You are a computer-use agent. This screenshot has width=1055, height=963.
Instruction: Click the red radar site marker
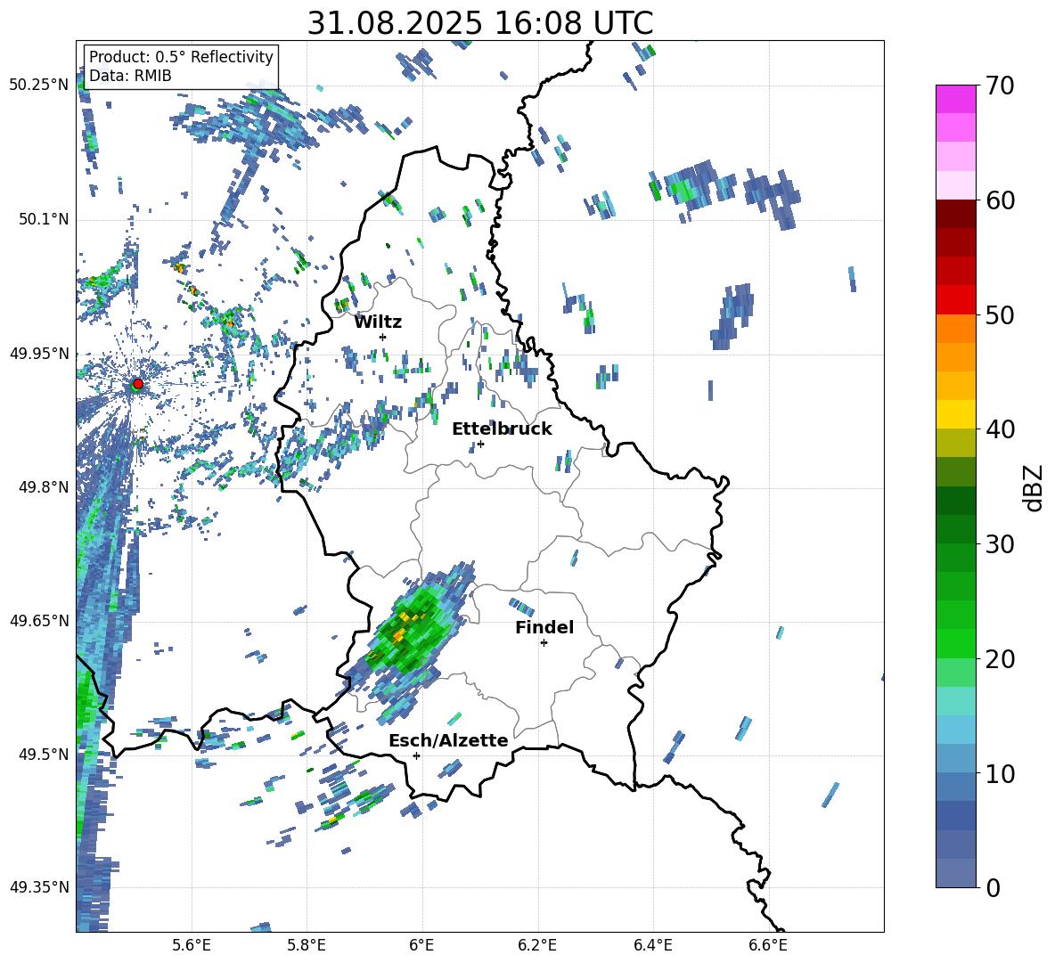(x=138, y=383)
